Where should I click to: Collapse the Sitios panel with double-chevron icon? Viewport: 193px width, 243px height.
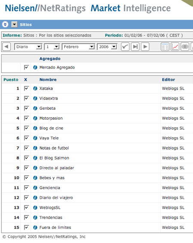pos(5,24)
